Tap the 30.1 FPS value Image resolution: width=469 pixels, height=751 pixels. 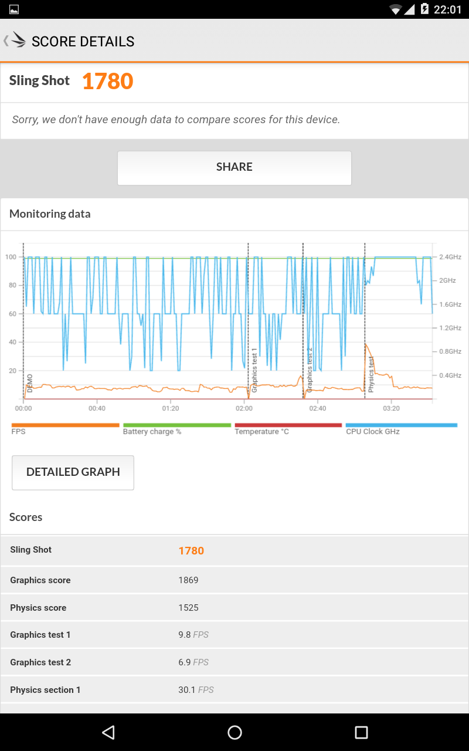point(196,690)
